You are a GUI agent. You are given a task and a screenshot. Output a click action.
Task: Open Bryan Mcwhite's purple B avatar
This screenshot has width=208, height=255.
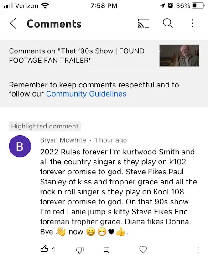pyautogui.click(x=20, y=146)
